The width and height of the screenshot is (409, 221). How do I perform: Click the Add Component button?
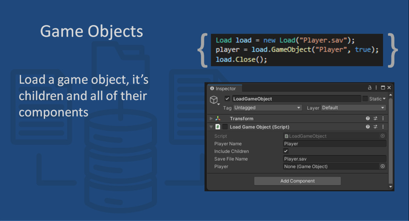click(x=297, y=181)
